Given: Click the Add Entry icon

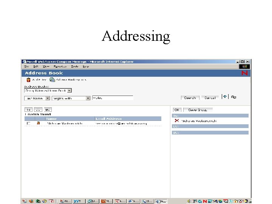Looking at the screenshot, I should point(28,80).
